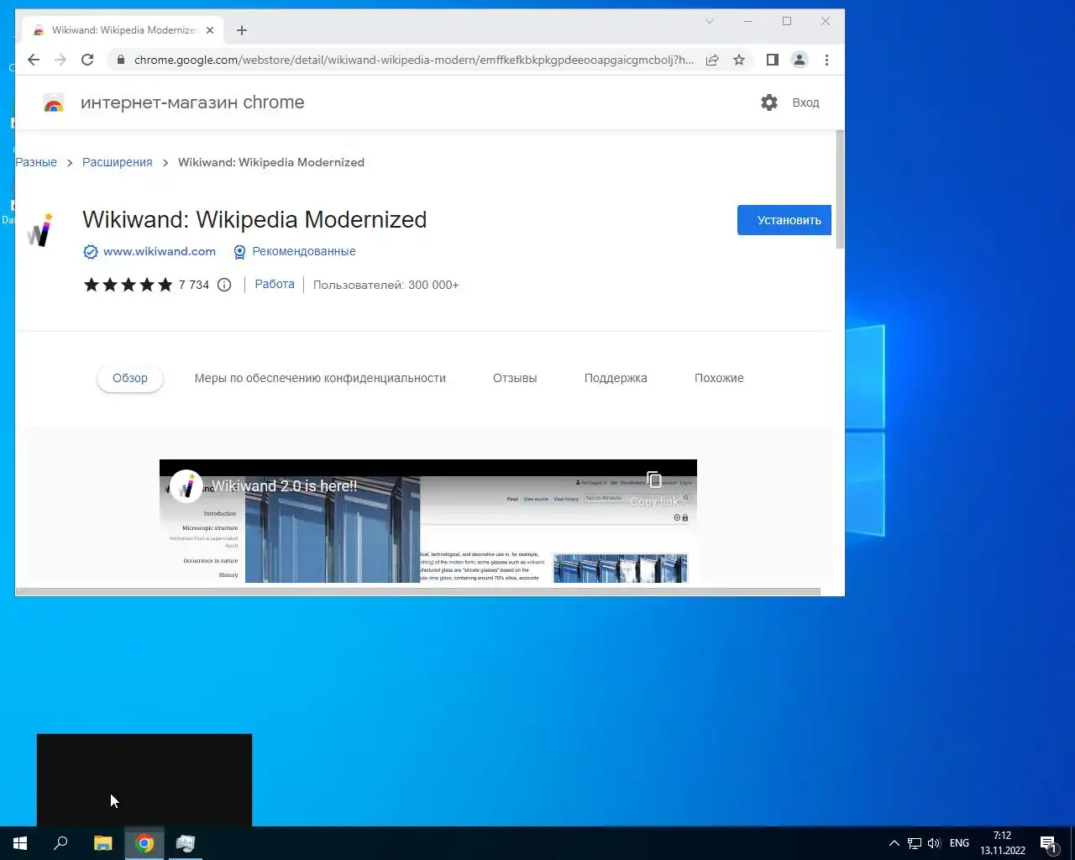Open File Explorer from taskbar

point(102,843)
